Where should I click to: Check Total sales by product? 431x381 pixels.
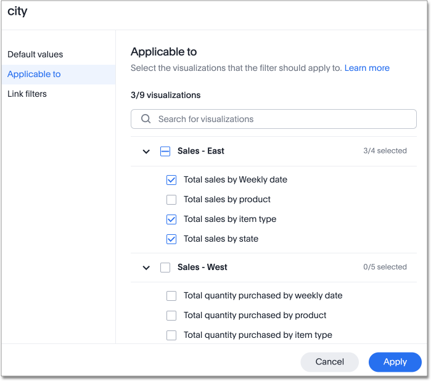pos(171,200)
